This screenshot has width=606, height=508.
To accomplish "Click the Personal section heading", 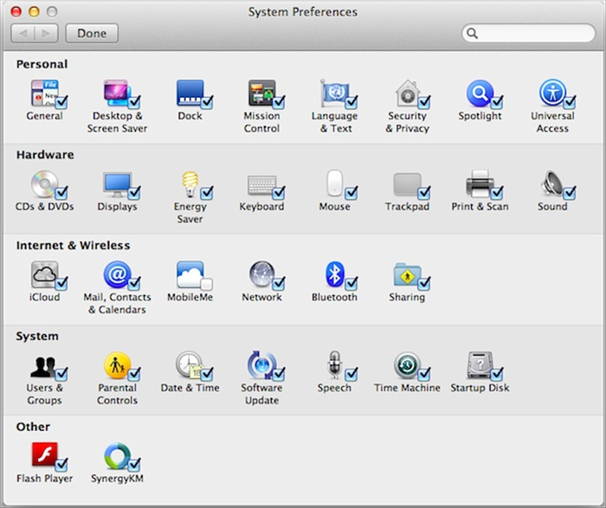I will click(x=42, y=64).
